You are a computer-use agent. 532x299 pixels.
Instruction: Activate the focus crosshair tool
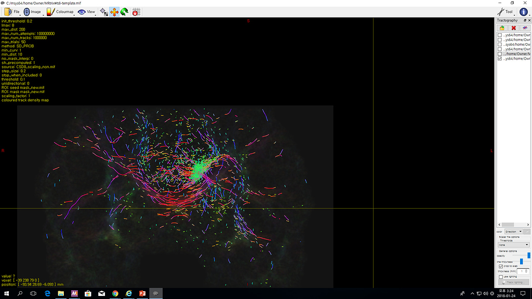coord(103,11)
